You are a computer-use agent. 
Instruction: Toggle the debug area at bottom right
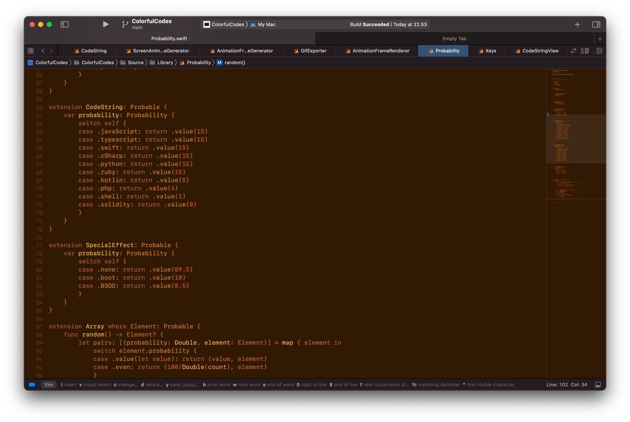coord(598,385)
